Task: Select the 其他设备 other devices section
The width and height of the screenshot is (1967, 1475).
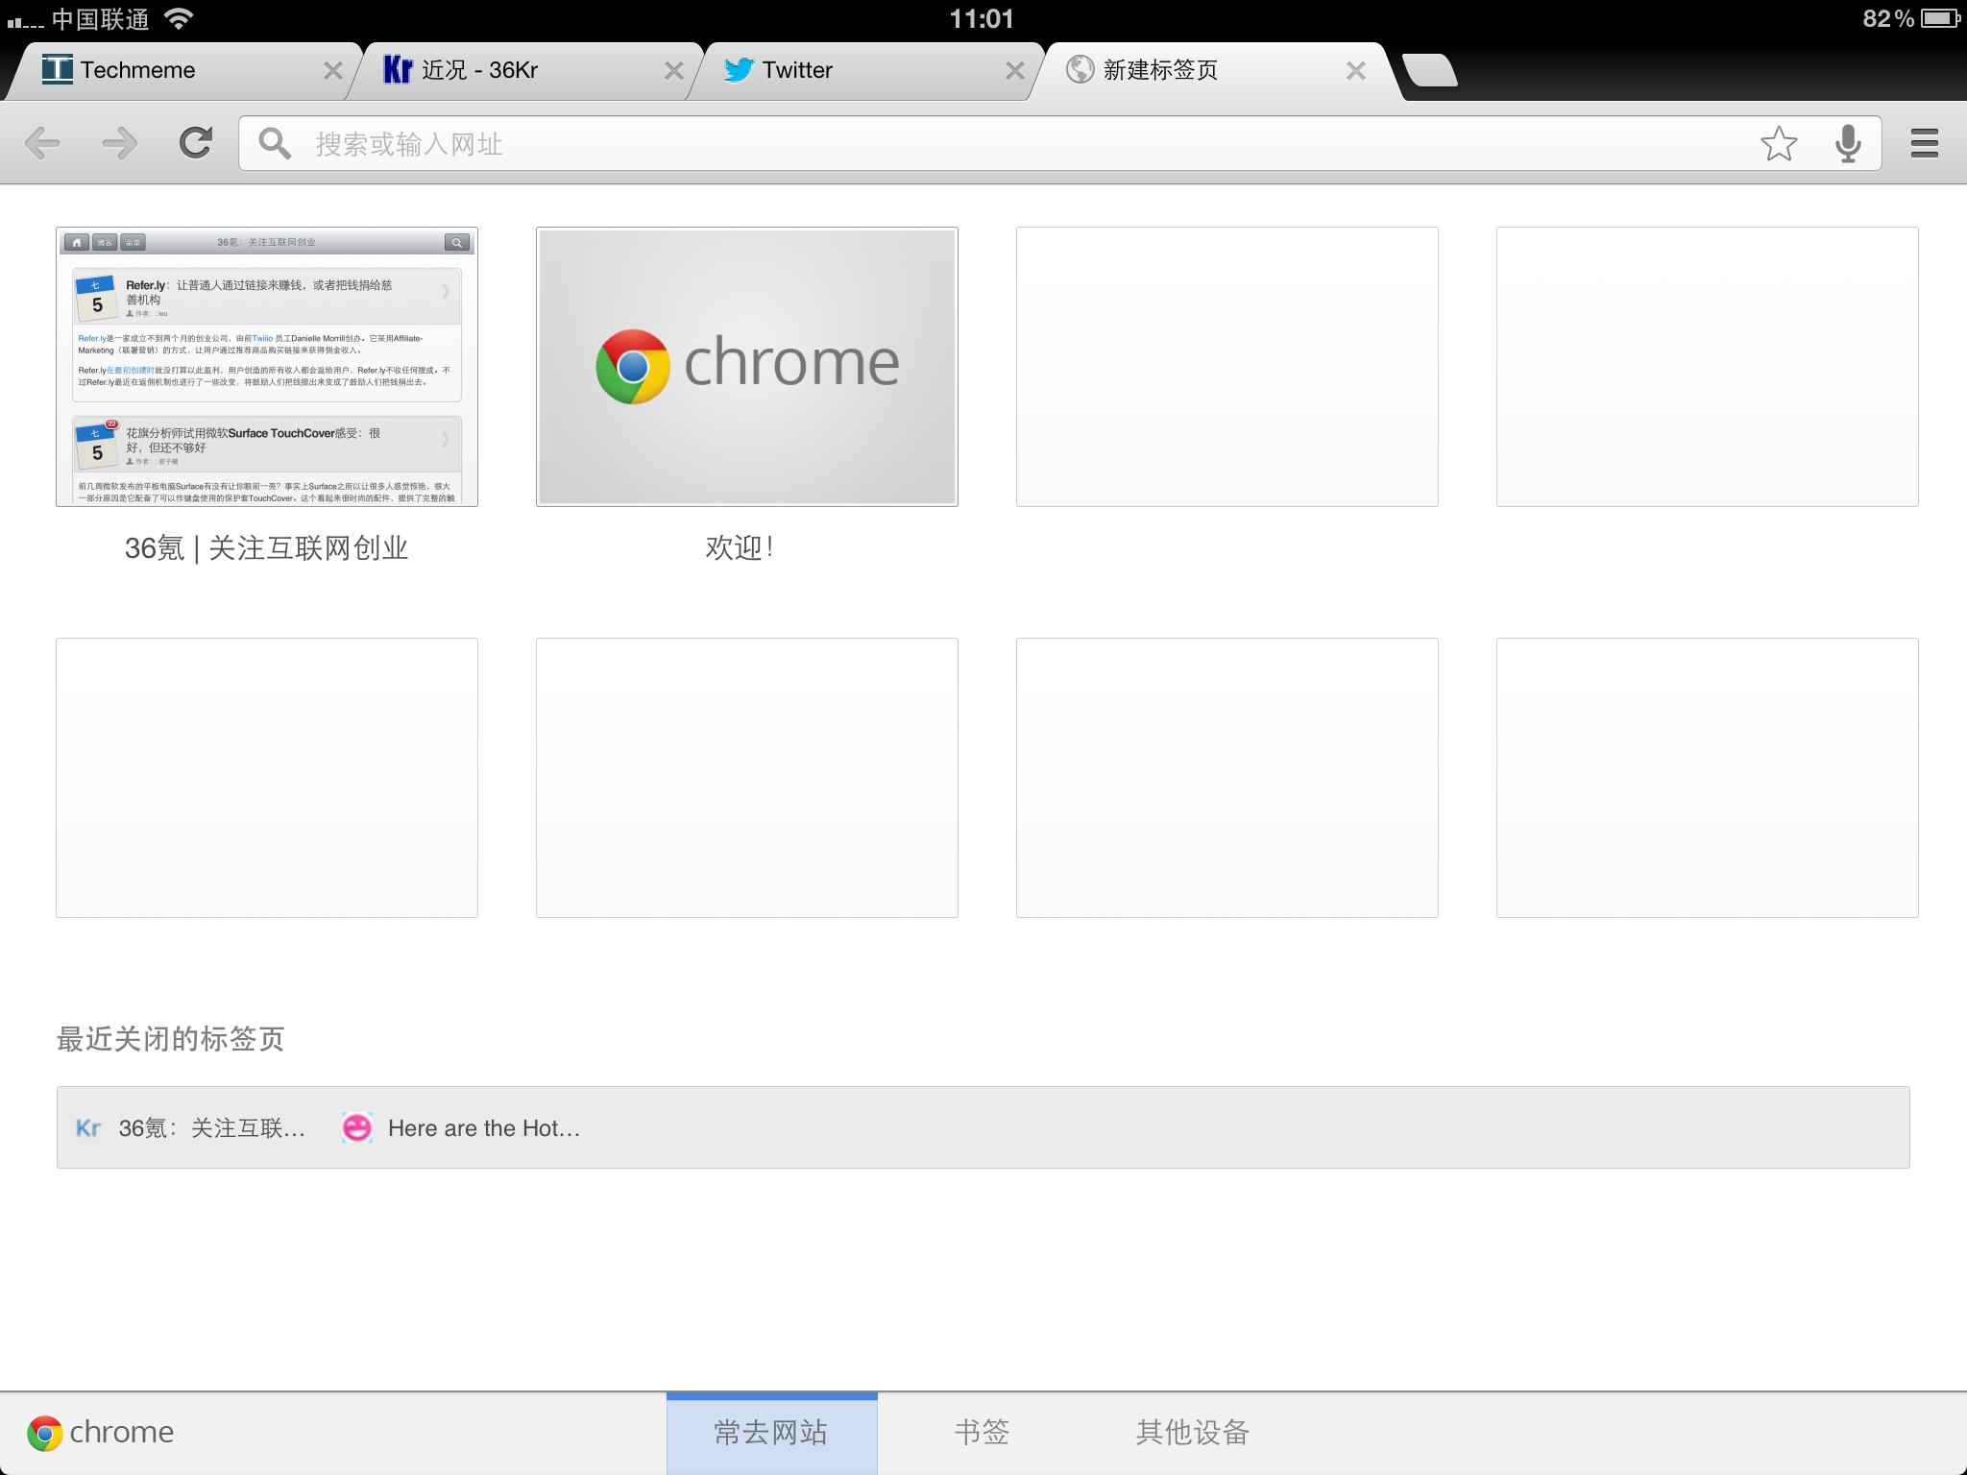Action: (1192, 1433)
